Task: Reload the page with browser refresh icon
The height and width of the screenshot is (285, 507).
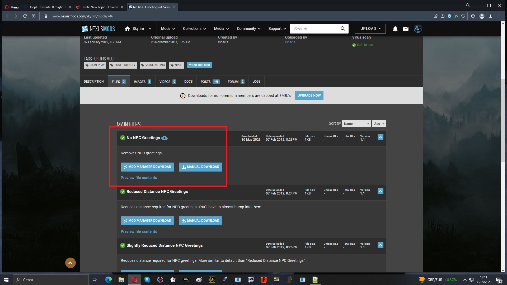Action: point(25,16)
